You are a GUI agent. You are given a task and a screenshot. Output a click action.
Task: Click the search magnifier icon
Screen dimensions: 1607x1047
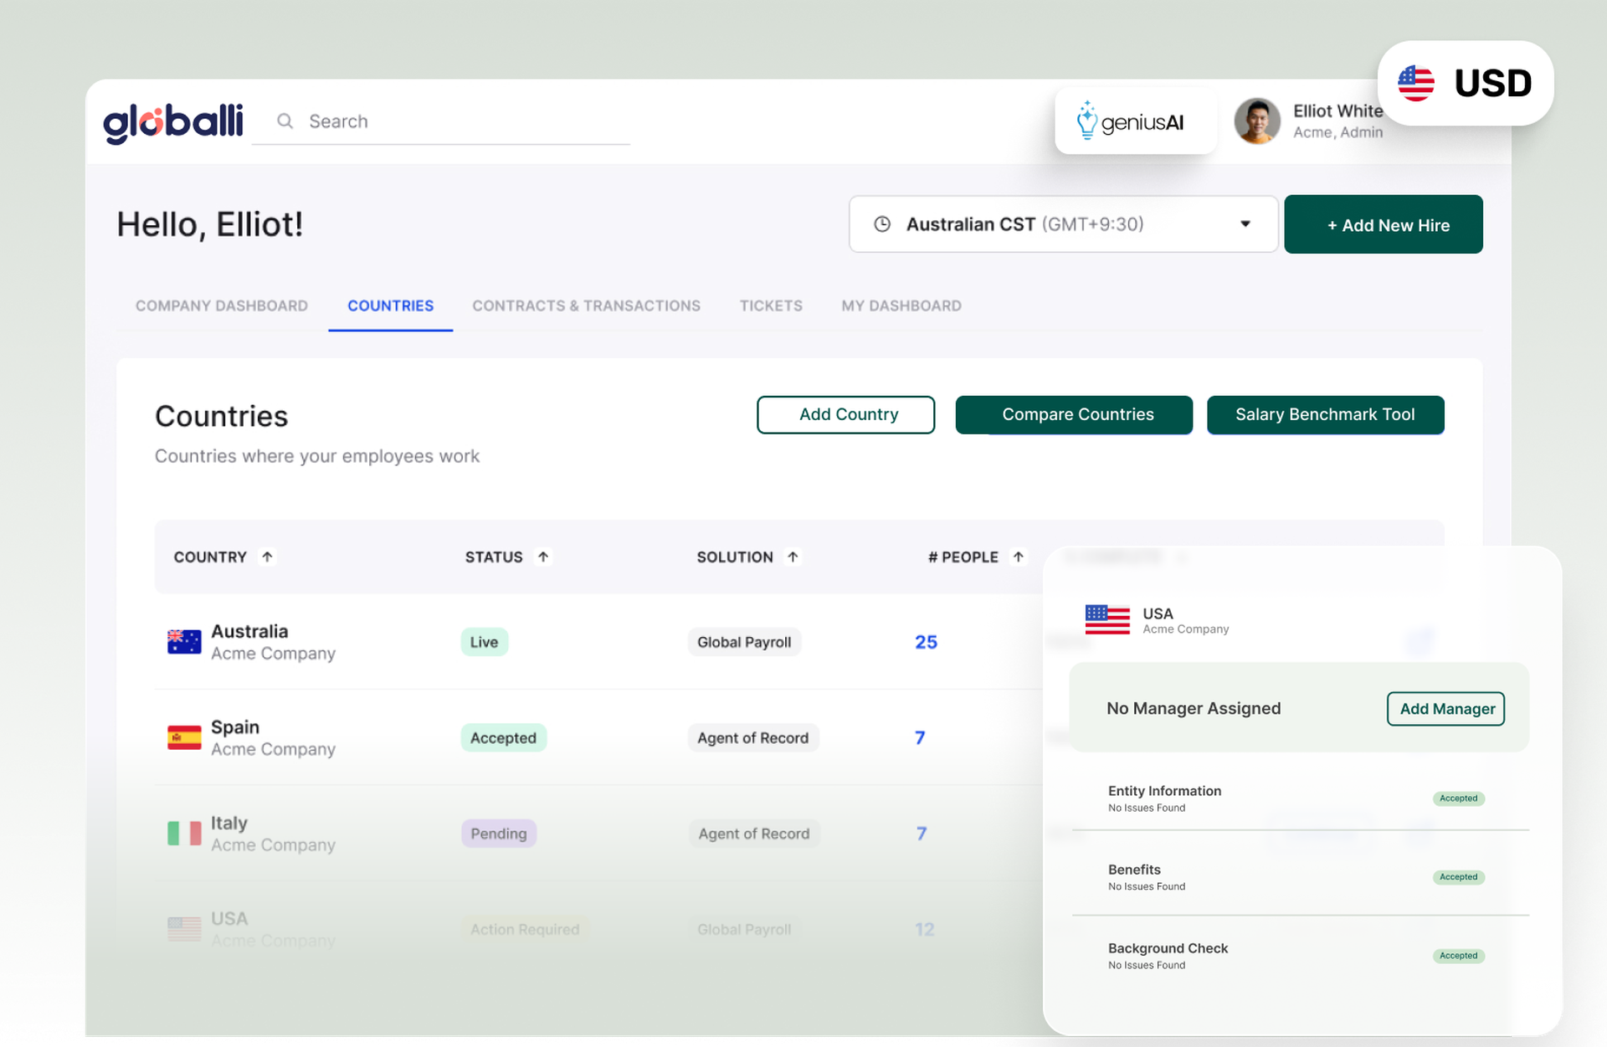tap(285, 121)
